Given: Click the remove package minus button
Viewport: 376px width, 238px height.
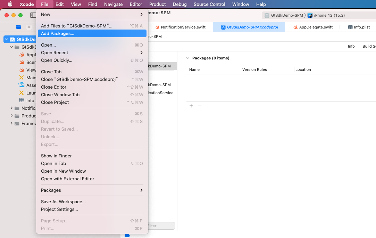Looking at the screenshot, I should [x=200, y=106].
